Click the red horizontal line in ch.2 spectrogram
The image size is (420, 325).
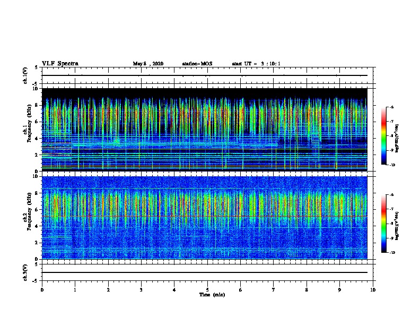click(205, 216)
